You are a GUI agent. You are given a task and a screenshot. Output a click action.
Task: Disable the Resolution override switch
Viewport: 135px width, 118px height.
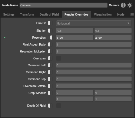coord(50,38)
